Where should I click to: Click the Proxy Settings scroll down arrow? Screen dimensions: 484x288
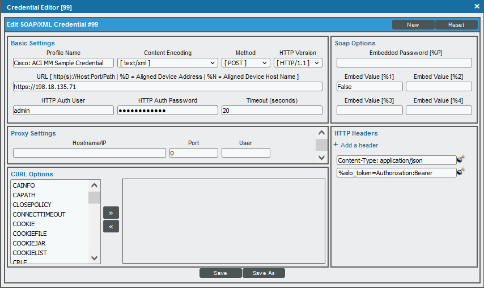pos(321,158)
